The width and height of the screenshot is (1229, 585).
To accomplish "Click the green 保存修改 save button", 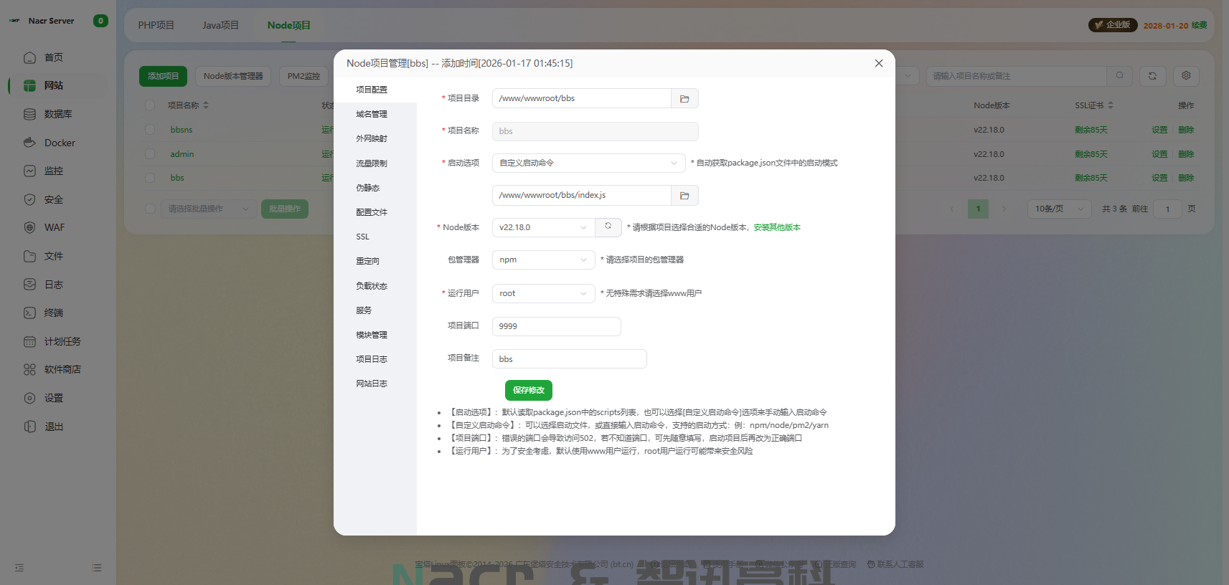I will tap(528, 390).
